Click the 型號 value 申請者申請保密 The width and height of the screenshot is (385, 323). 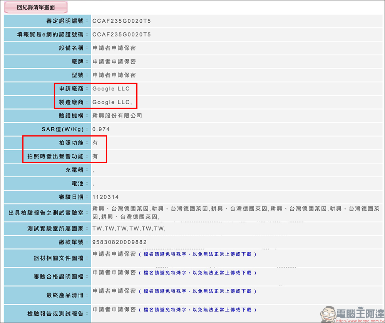114,75
